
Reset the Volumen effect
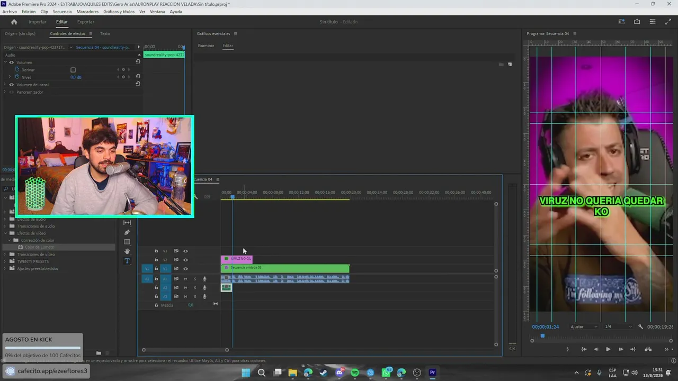138,61
